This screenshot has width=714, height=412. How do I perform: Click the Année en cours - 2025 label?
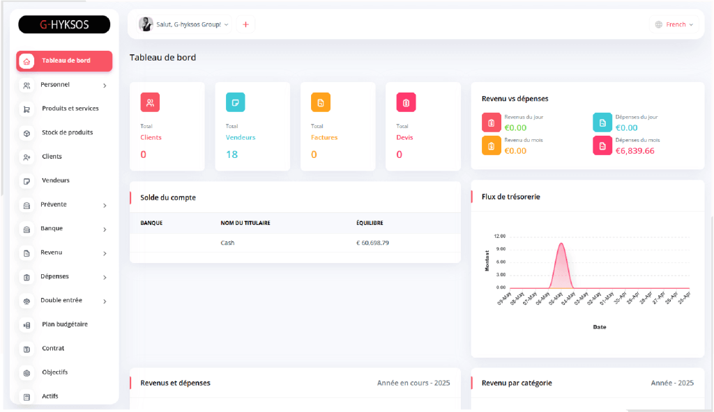[413, 383]
